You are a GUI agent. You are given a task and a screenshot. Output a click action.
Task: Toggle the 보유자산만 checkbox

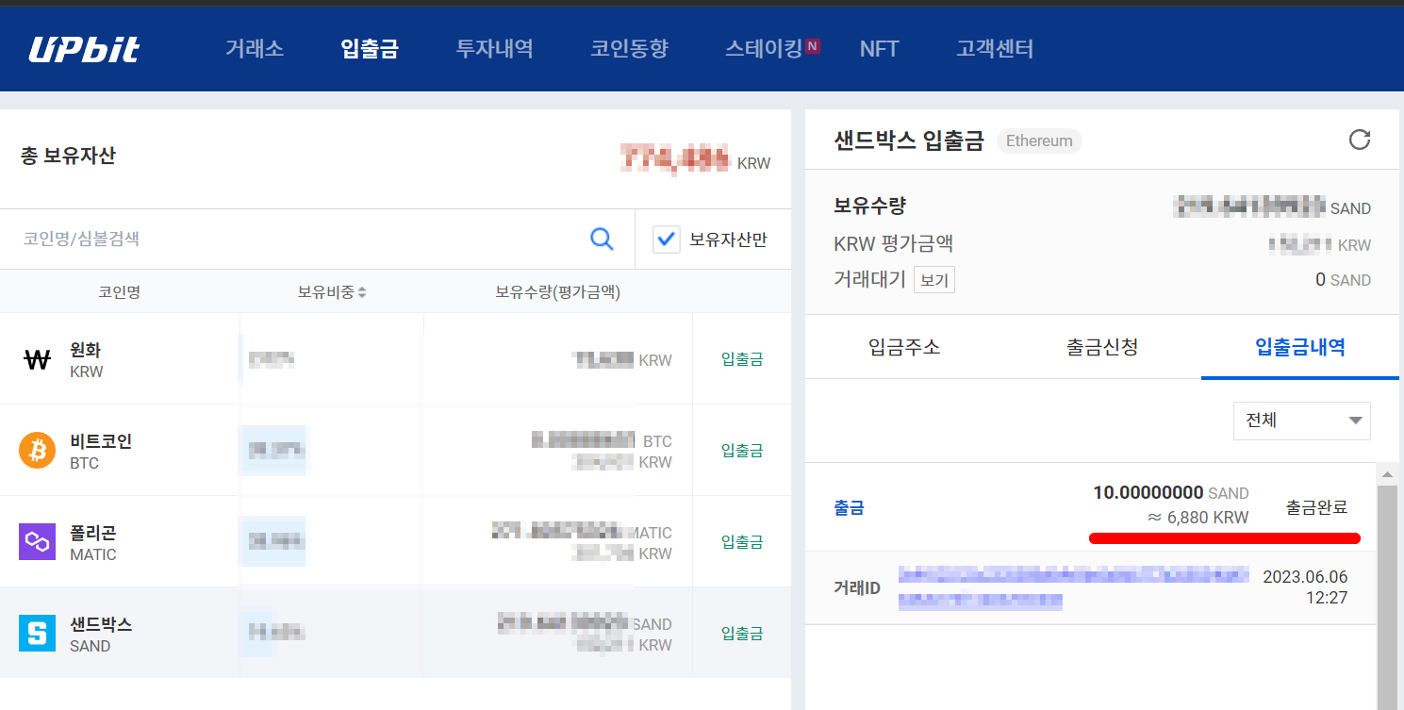(x=667, y=239)
